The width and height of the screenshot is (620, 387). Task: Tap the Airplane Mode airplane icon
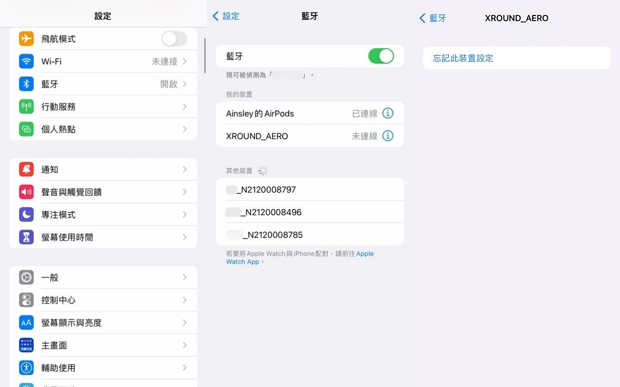coord(26,39)
